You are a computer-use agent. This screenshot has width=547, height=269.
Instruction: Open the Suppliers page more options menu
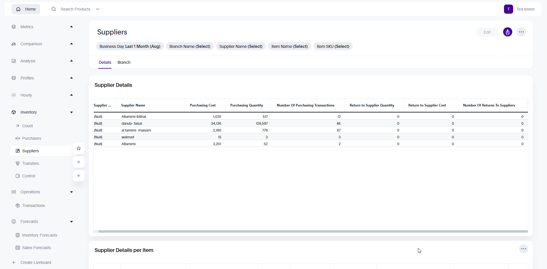(x=521, y=32)
